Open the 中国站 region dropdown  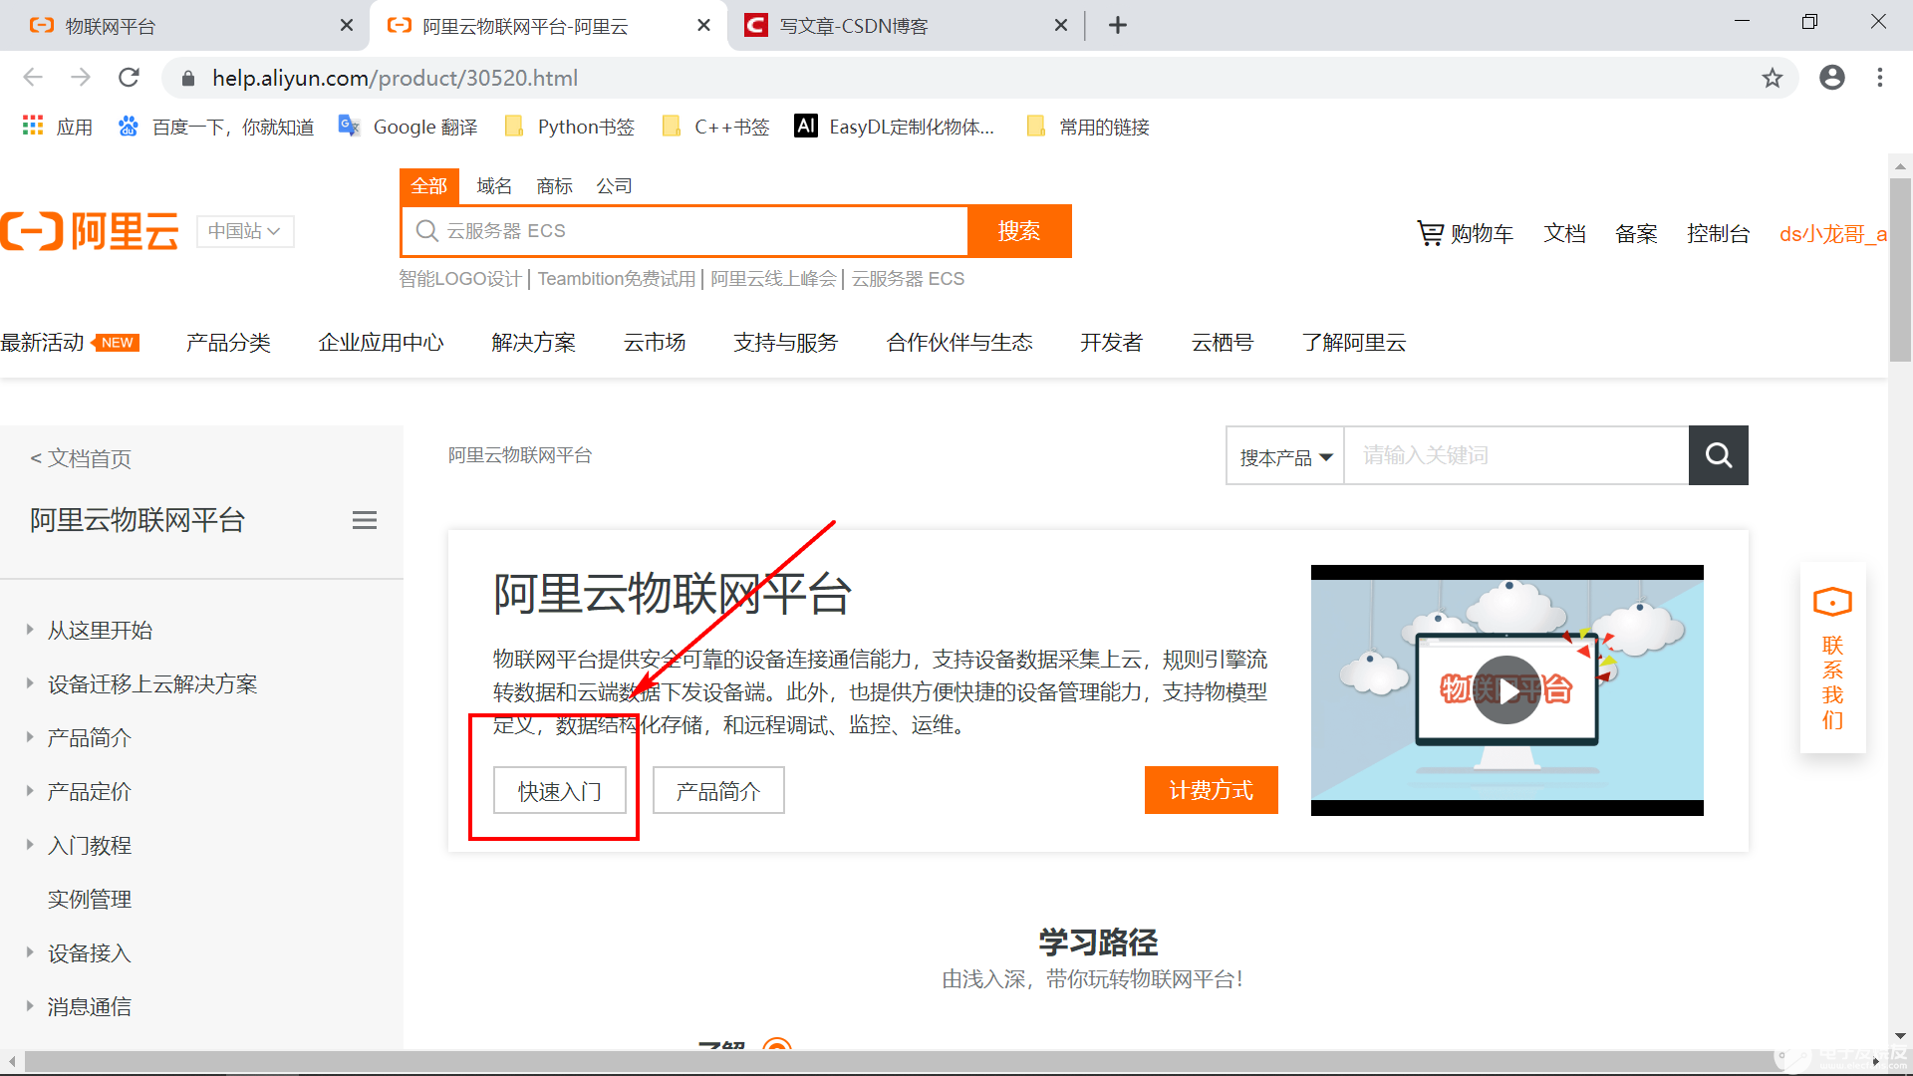pyautogui.click(x=244, y=231)
